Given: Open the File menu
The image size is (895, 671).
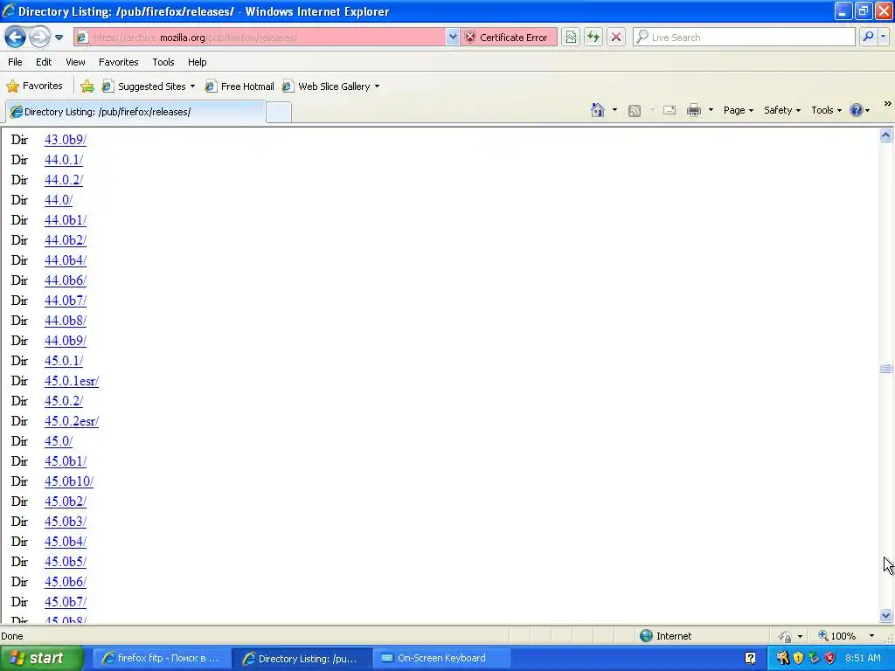Looking at the screenshot, I should coord(16,62).
